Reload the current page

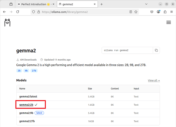pyautogui.click(x=18, y=12)
